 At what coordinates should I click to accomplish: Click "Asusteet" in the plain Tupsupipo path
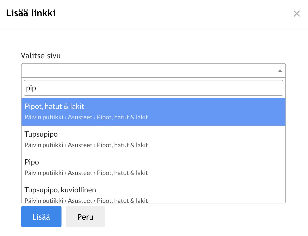pos(80,145)
